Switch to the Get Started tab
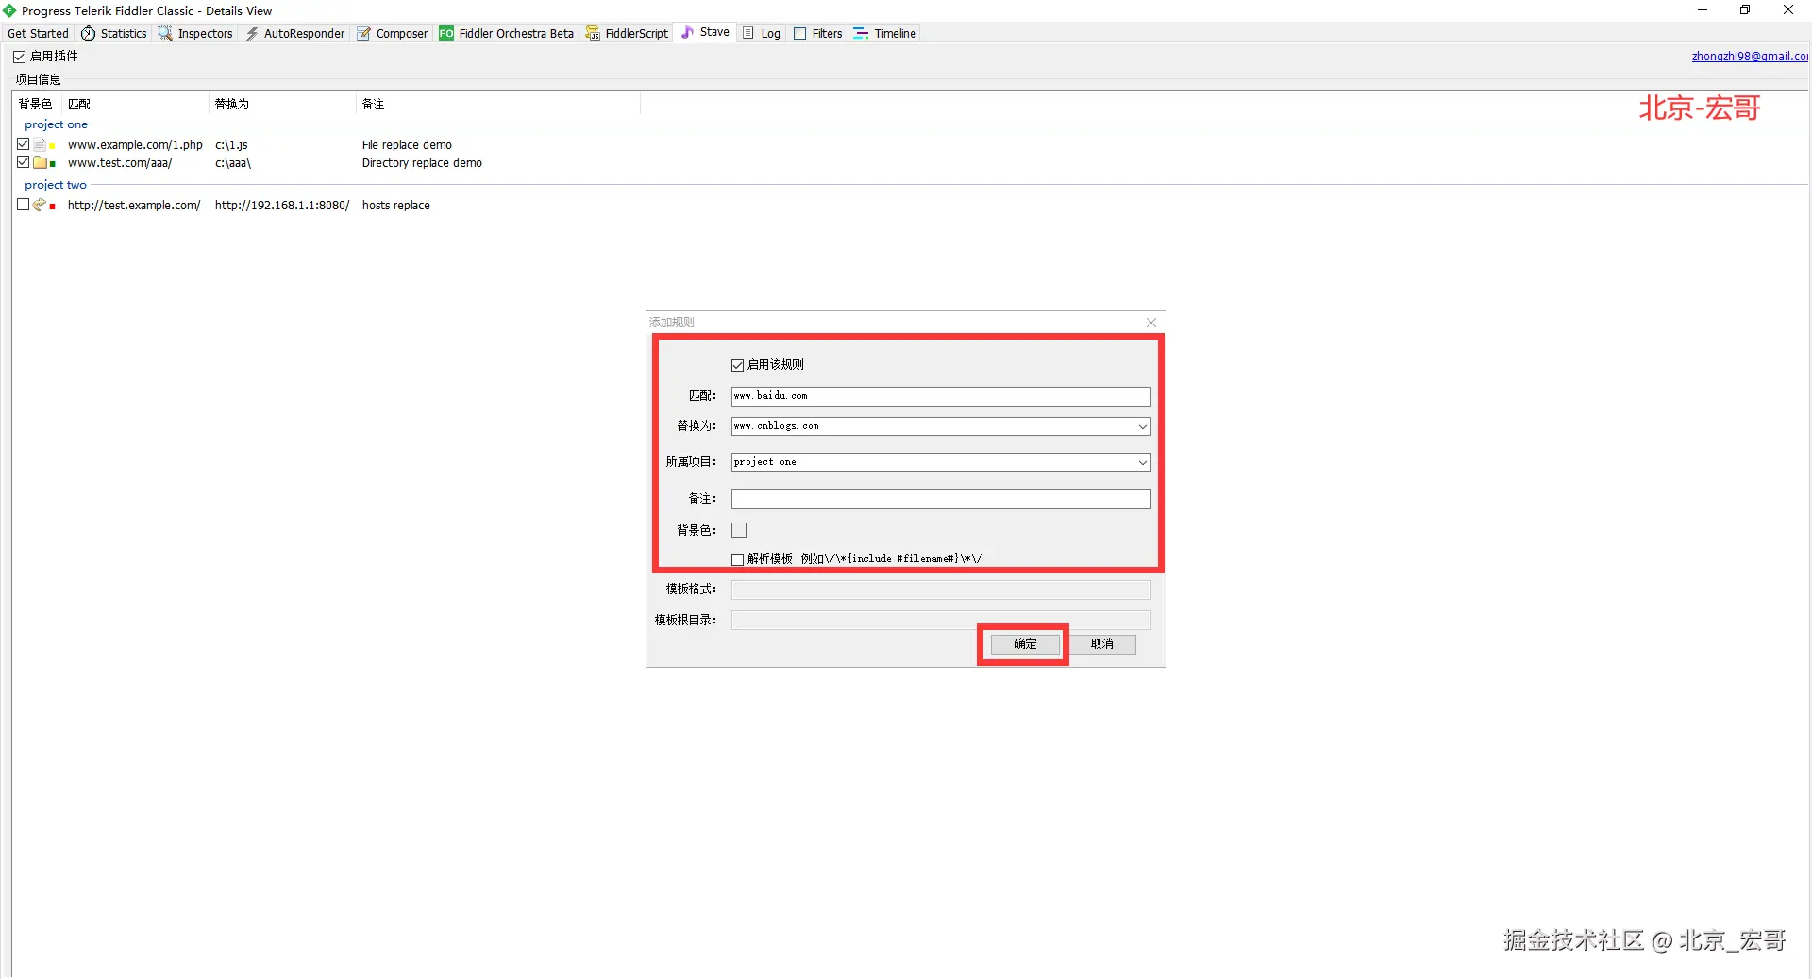 [x=38, y=33]
